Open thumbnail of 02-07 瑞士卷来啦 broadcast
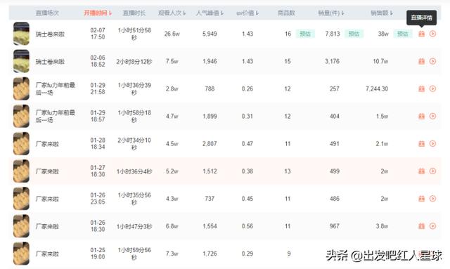Viewport: 450px width, 269px height. [x=21, y=34]
